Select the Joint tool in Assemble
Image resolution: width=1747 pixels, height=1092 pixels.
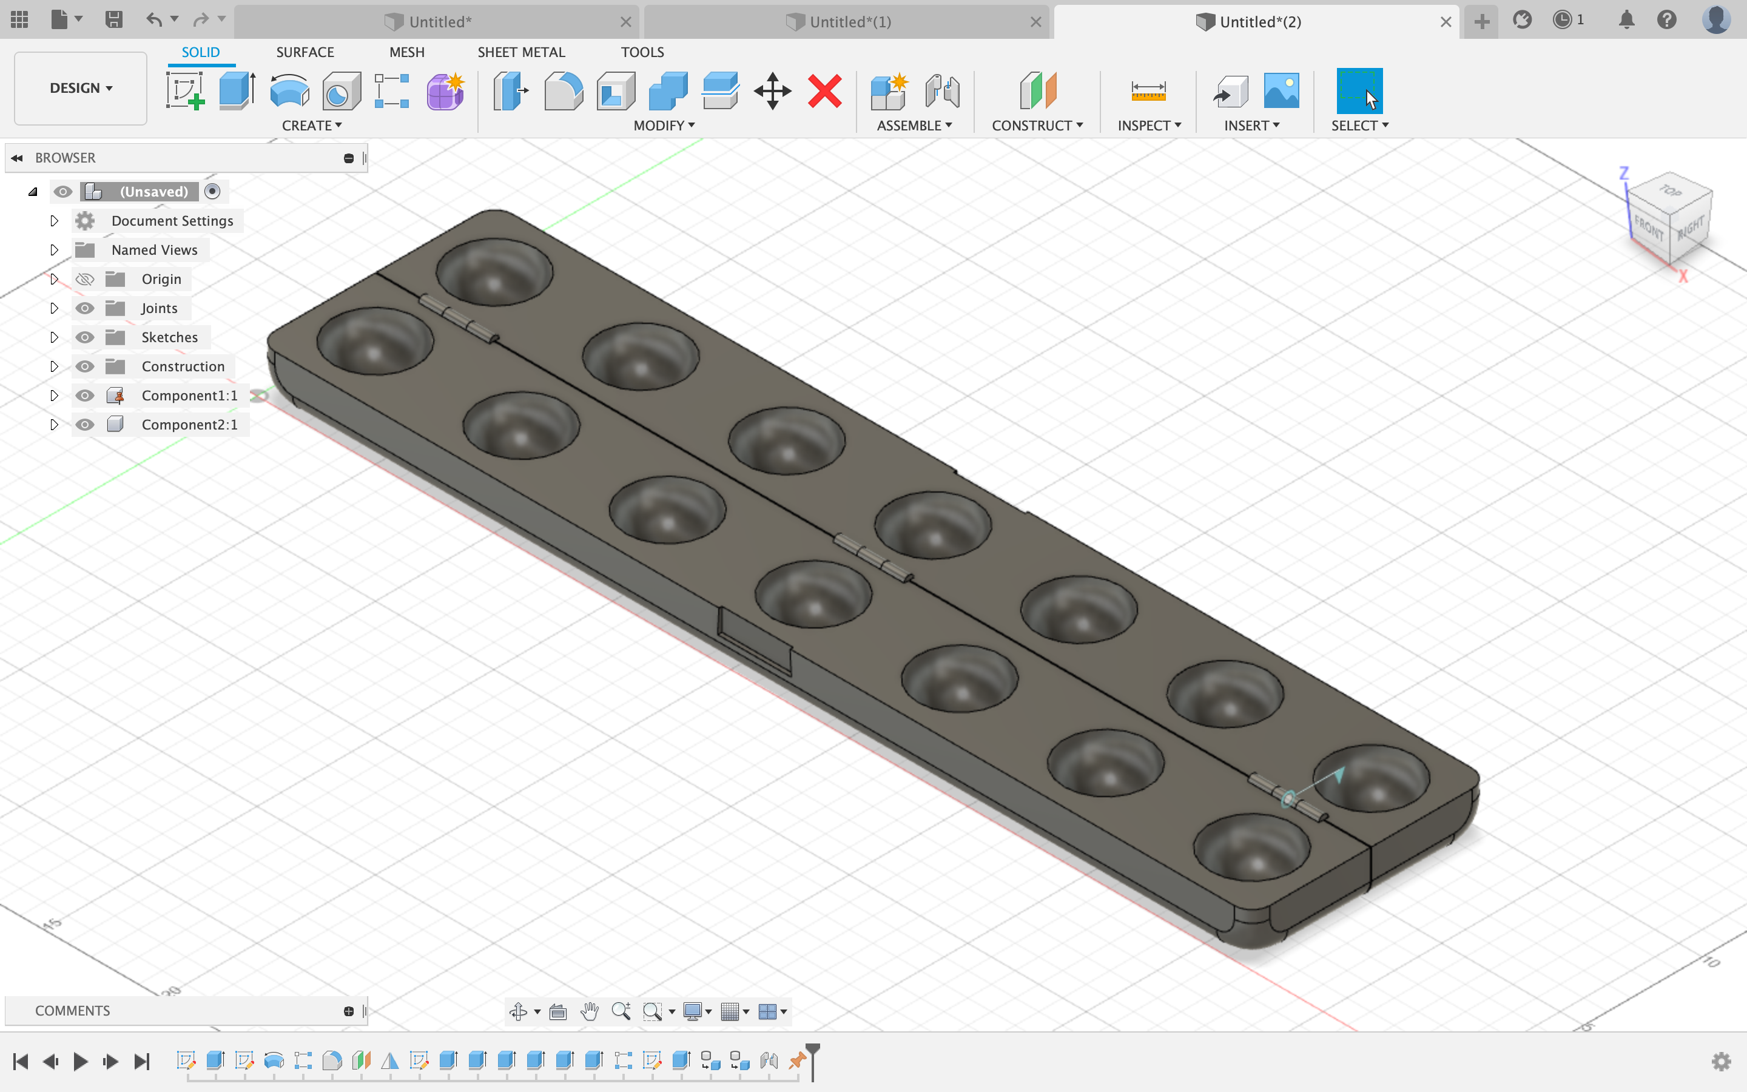point(942,89)
